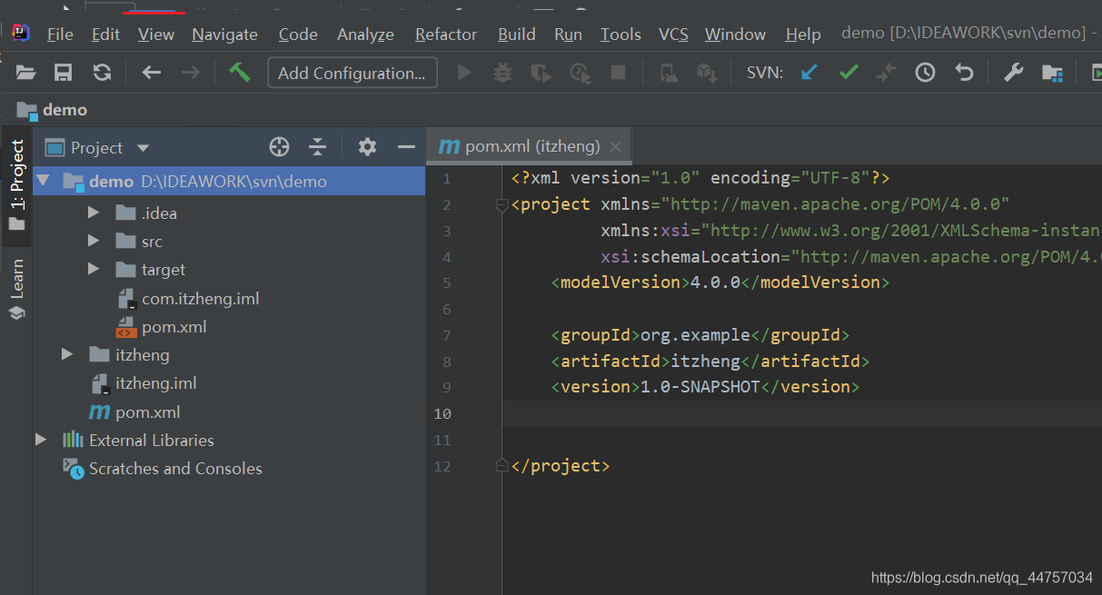Image resolution: width=1102 pixels, height=595 pixels.
Task: Click the Build project hammer icon
Action: pyautogui.click(x=240, y=73)
